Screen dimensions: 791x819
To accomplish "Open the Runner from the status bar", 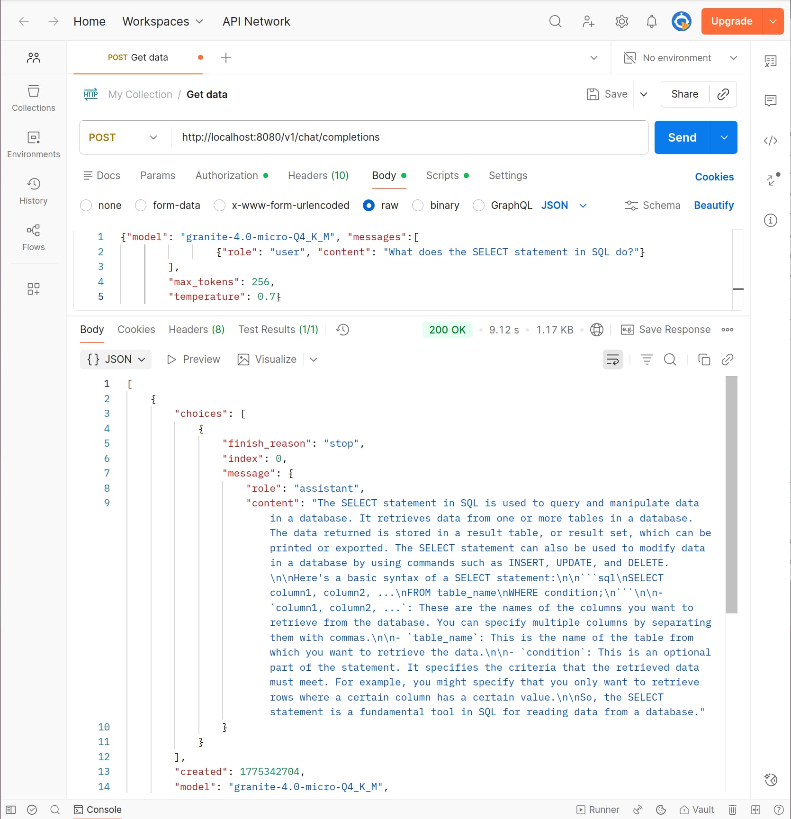I will (598, 810).
